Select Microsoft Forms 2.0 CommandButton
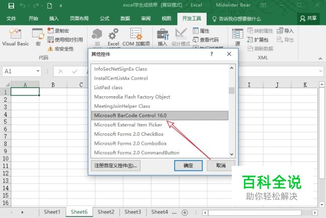The height and width of the screenshot is (218, 326). pos(159,153)
